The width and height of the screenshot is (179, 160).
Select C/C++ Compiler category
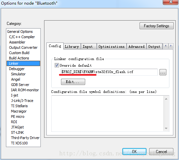click(22, 37)
